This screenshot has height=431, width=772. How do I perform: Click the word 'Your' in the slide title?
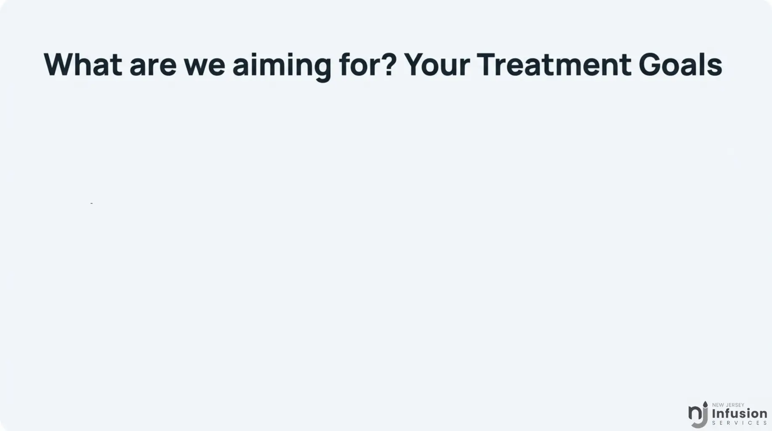pyautogui.click(x=437, y=64)
